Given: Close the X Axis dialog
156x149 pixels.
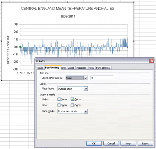Looking at the screenshot, I should click(152, 61).
